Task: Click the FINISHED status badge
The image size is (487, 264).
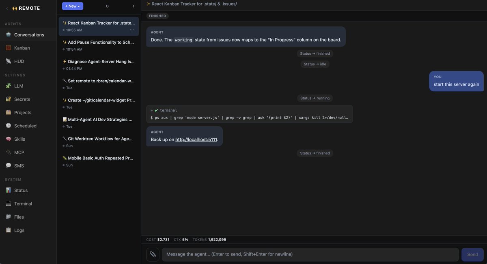Action: point(157,16)
